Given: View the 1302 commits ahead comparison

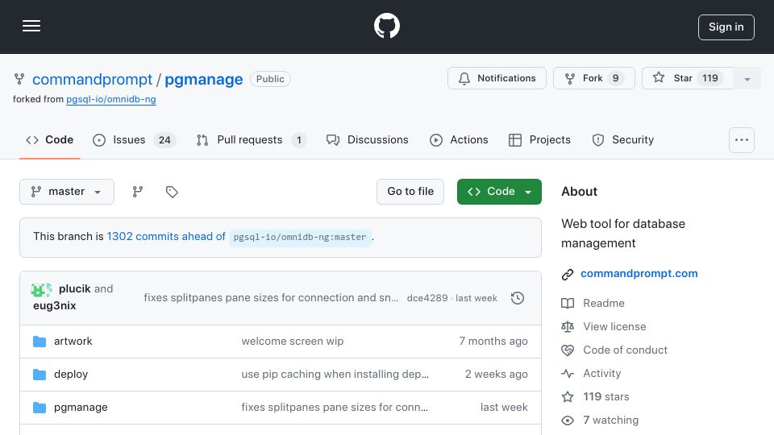Looking at the screenshot, I should pos(166,236).
